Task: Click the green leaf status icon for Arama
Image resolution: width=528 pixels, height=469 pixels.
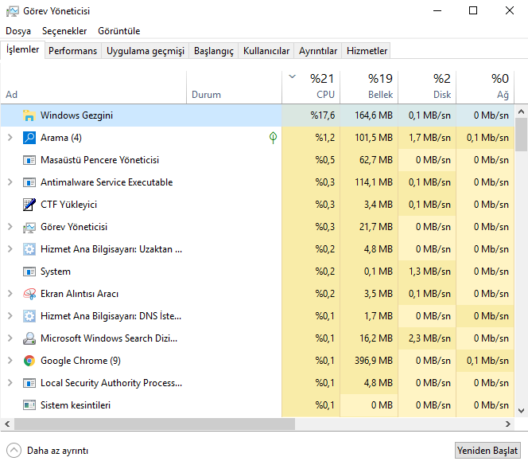Action: click(x=273, y=137)
